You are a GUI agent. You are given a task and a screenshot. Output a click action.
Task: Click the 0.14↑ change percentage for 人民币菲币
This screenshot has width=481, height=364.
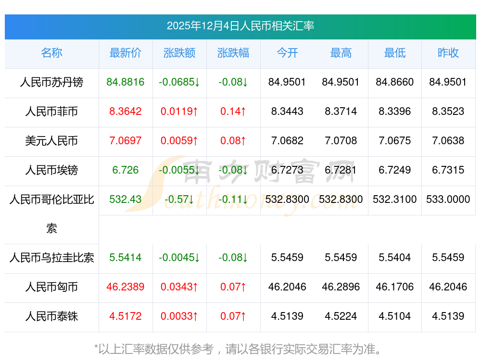[233, 112]
